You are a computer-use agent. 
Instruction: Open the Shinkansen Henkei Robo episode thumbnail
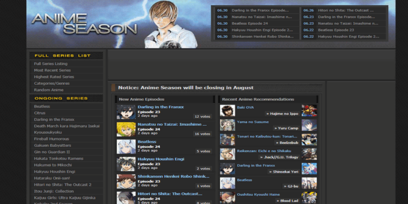click(126, 182)
